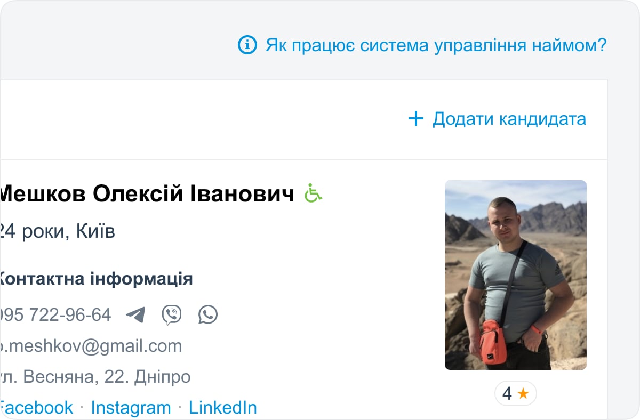Open Viber contact icon
The width and height of the screenshot is (640, 420).
coord(171,315)
